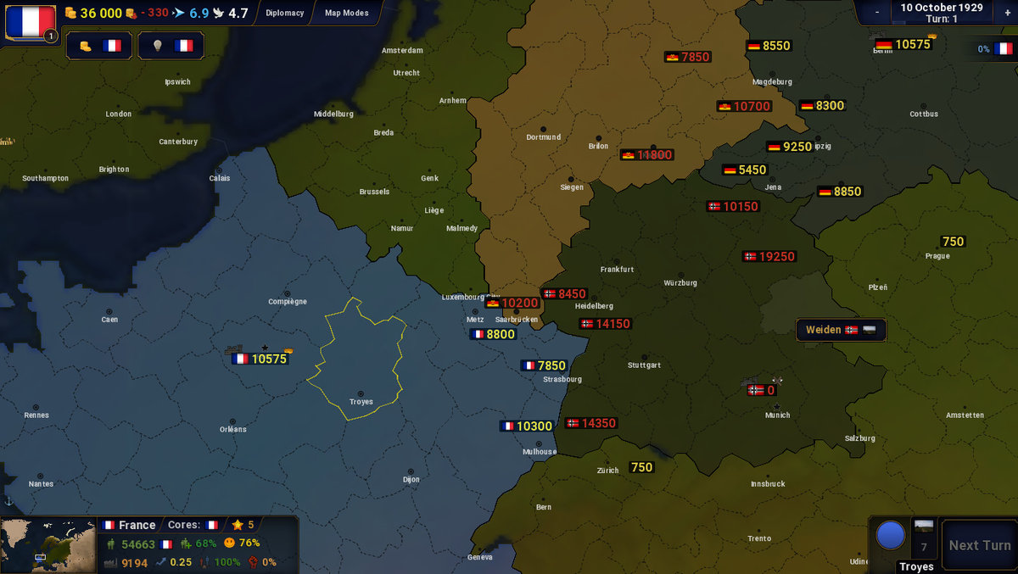Decrease game speed with the minus button
1018x574 pixels.
pyautogui.click(x=877, y=13)
